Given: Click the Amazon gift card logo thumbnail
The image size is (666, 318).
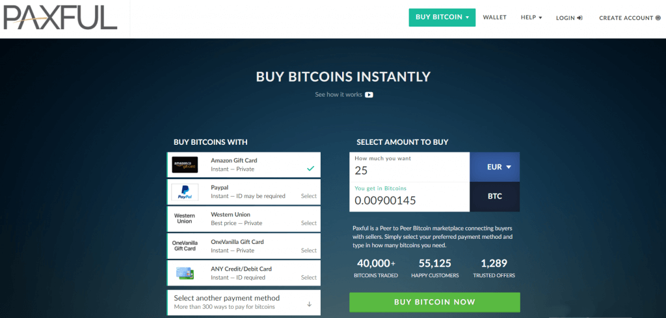Looking at the screenshot, I should (185, 165).
